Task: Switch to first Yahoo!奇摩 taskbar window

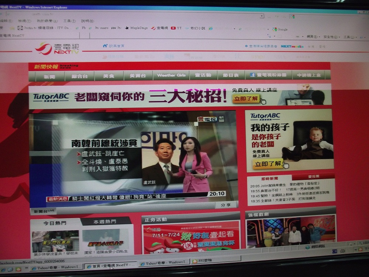Action: click(56, 267)
